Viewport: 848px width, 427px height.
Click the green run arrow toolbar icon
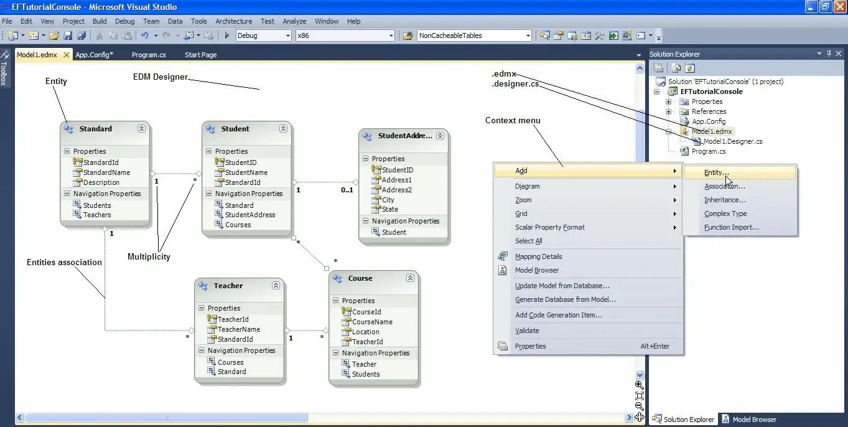(x=226, y=35)
